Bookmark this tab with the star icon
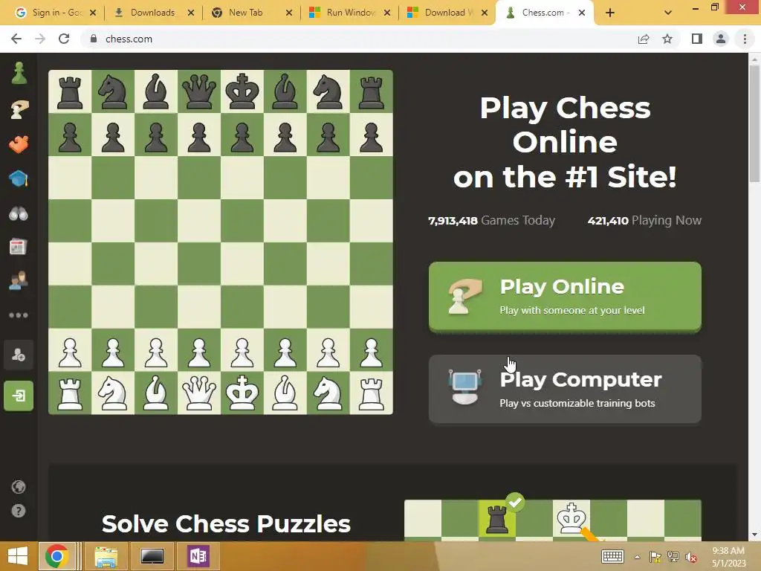Image resolution: width=761 pixels, height=571 pixels. [x=667, y=39]
